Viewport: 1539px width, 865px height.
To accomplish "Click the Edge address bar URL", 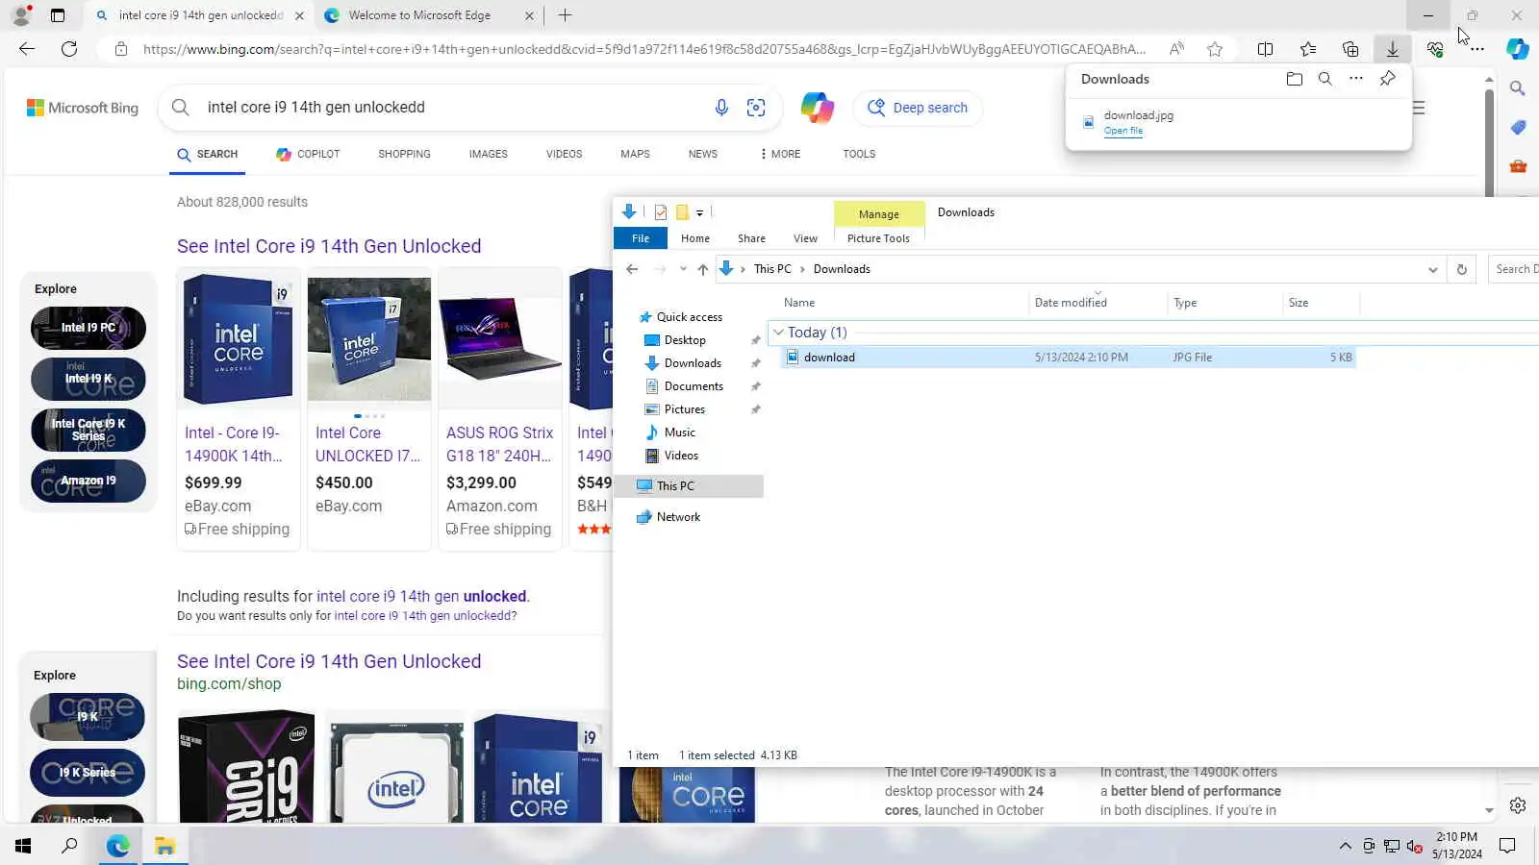I will coord(644,49).
